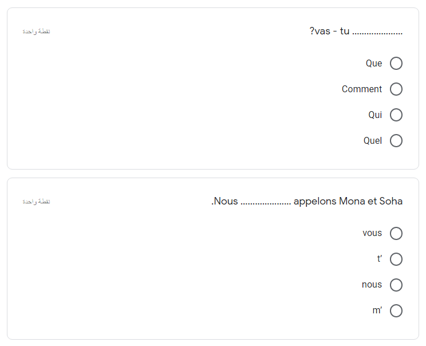Image resolution: width=426 pixels, height=346 pixels.
Task: Click the t' option label
Action: pyautogui.click(x=379, y=259)
